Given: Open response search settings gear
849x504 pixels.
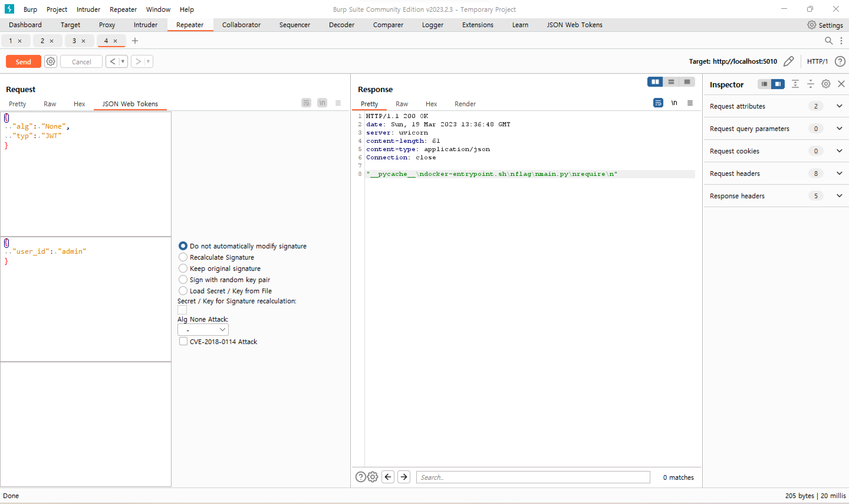Looking at the screenshot, I should [372, 477].
